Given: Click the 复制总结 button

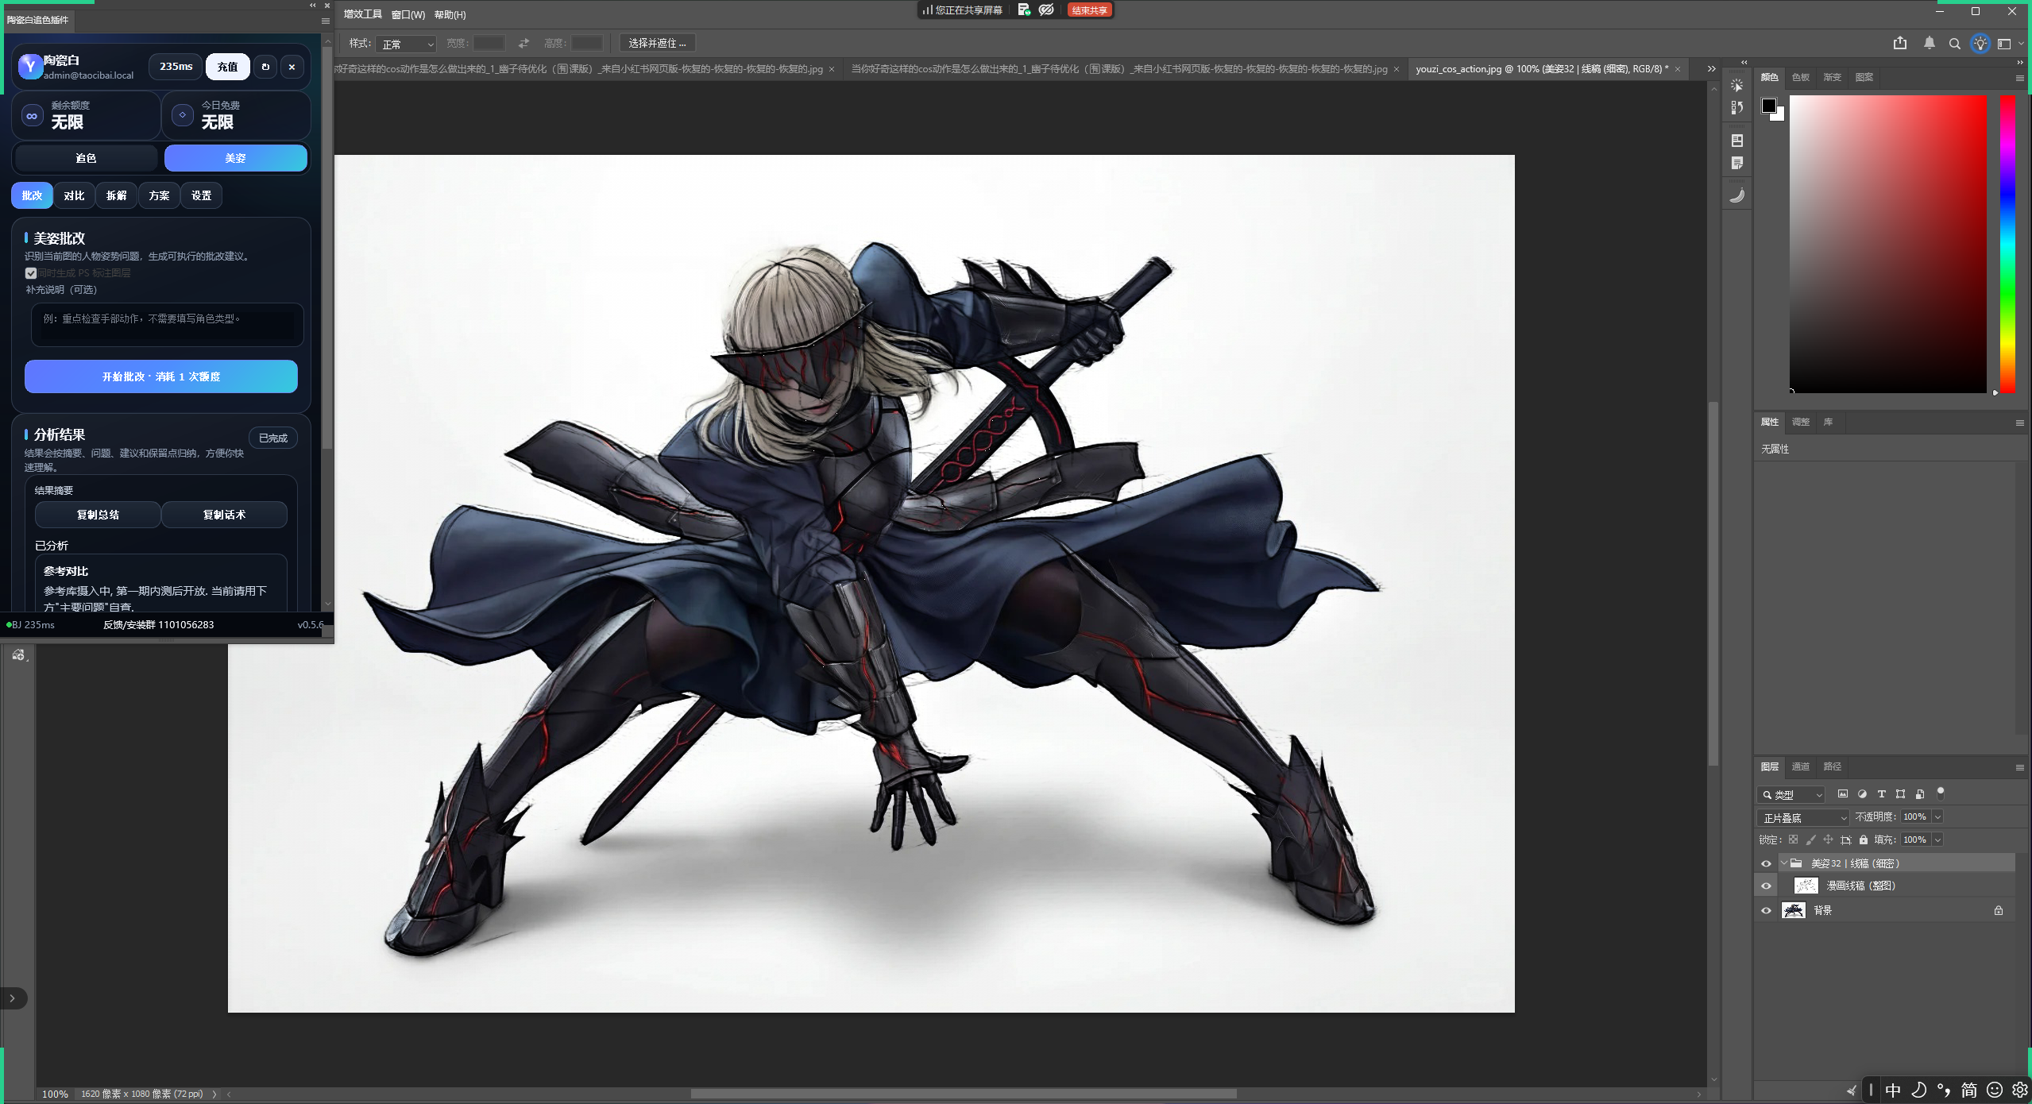Looking at the screenshot, I should (x=98, y=515).
